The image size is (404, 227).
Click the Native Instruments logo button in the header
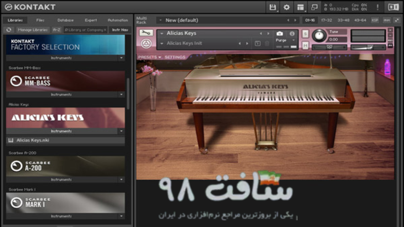click(393, 7)
